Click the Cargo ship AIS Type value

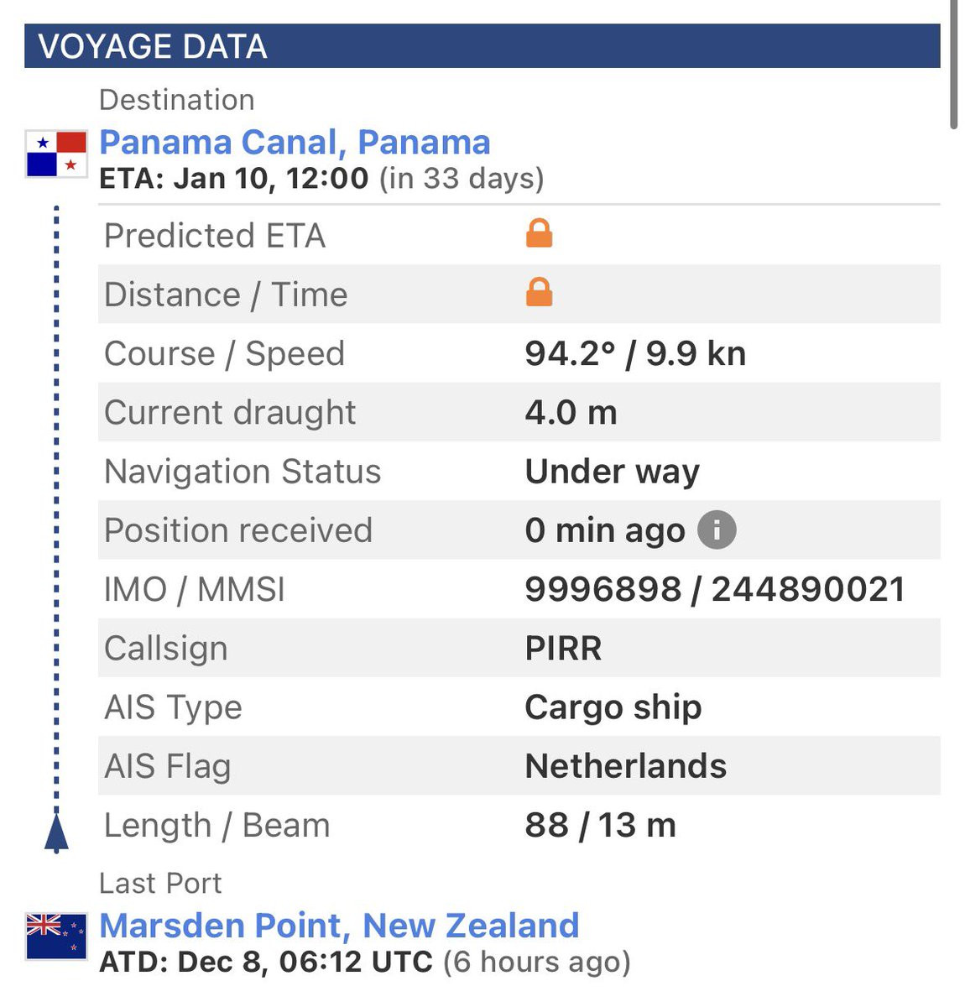[x=613, y=707]
